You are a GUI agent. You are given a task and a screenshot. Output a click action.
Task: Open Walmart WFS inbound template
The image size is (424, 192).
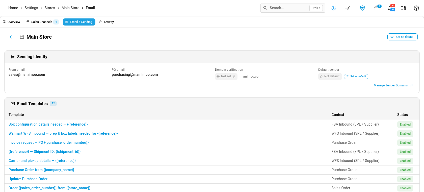[x=63, y=133]
